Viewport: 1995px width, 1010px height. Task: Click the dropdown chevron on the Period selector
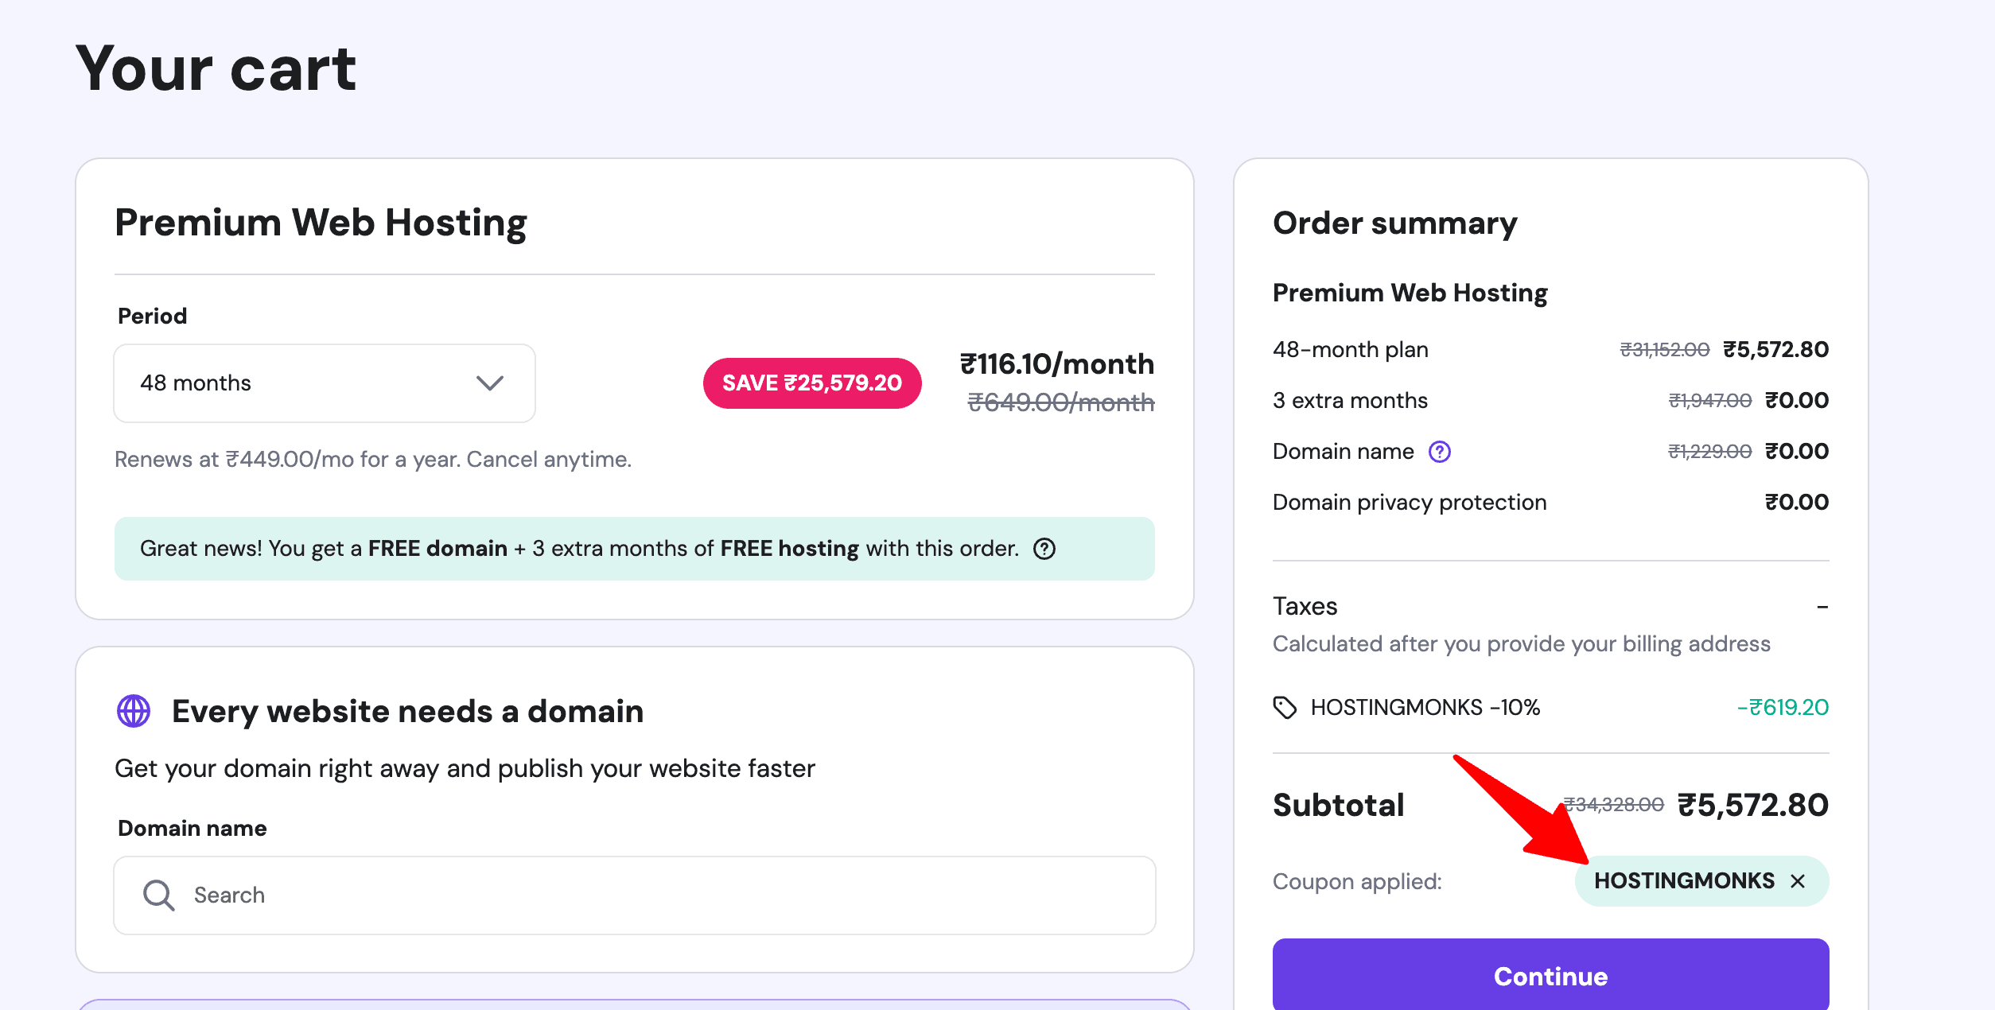tap(491, 383)
